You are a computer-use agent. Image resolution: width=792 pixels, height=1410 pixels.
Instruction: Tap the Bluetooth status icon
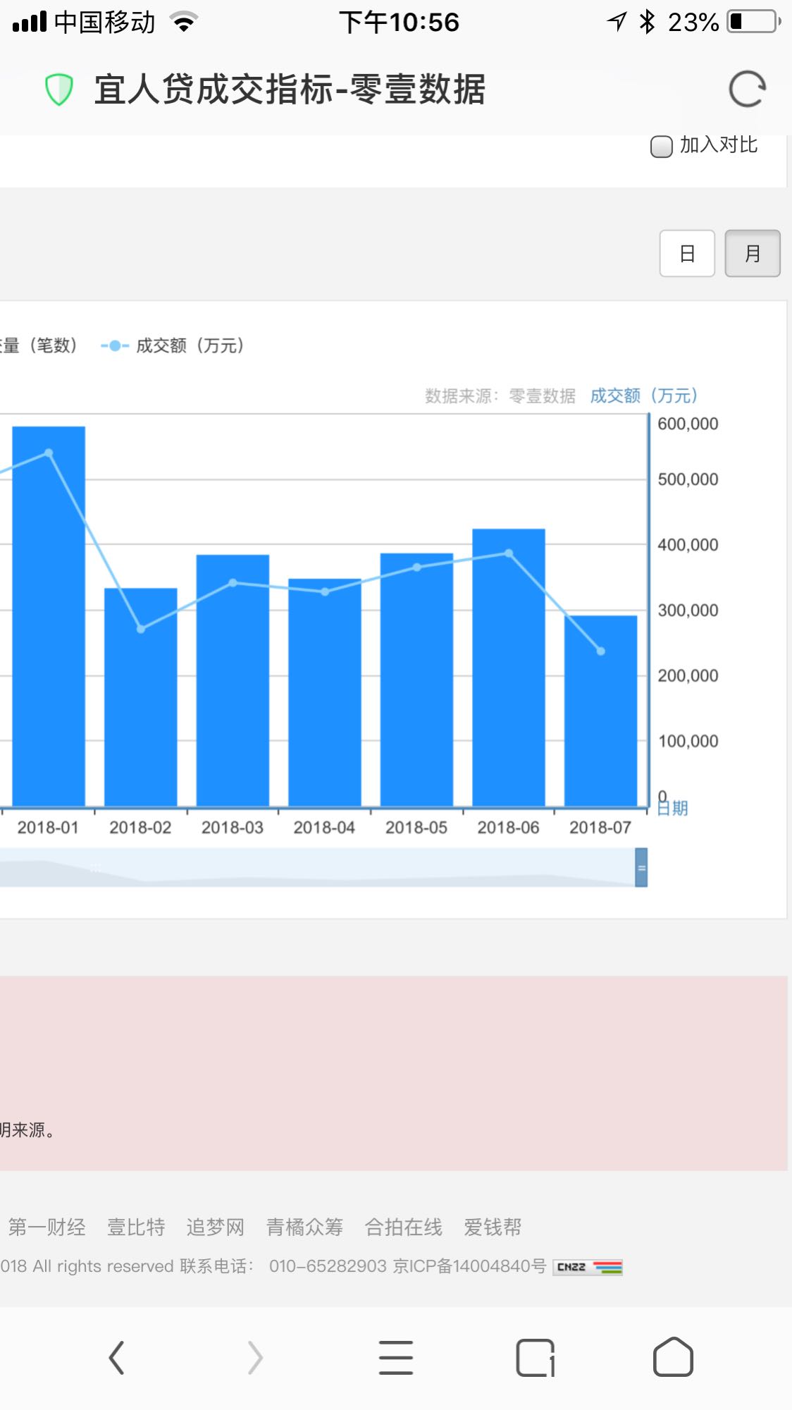point(647,22)
